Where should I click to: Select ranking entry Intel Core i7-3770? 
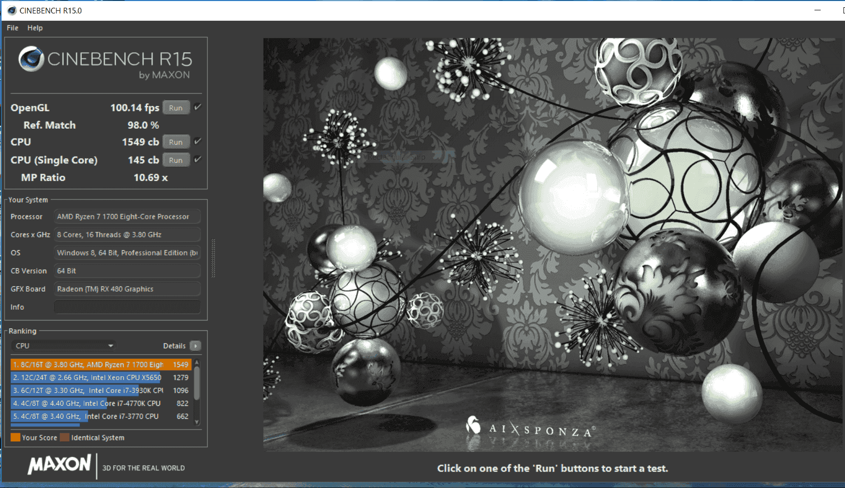point(101,416)
